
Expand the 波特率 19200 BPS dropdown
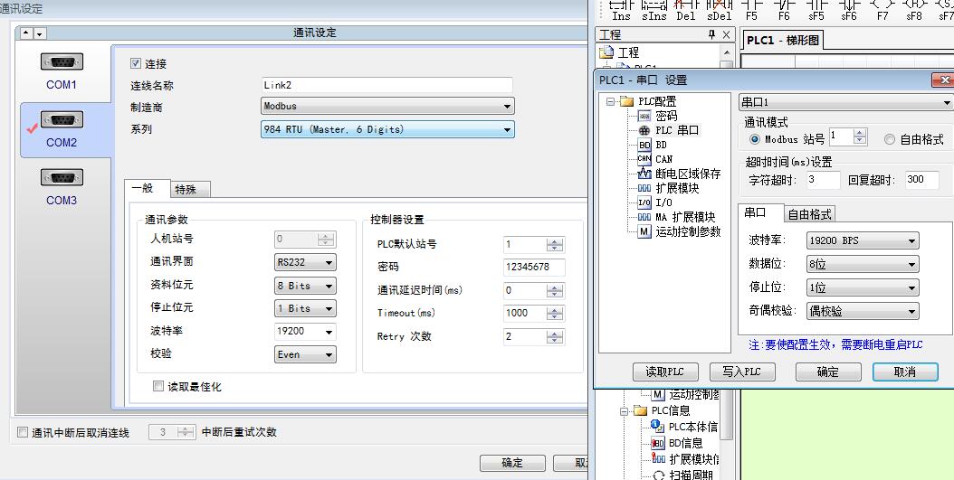click(861, 240)
